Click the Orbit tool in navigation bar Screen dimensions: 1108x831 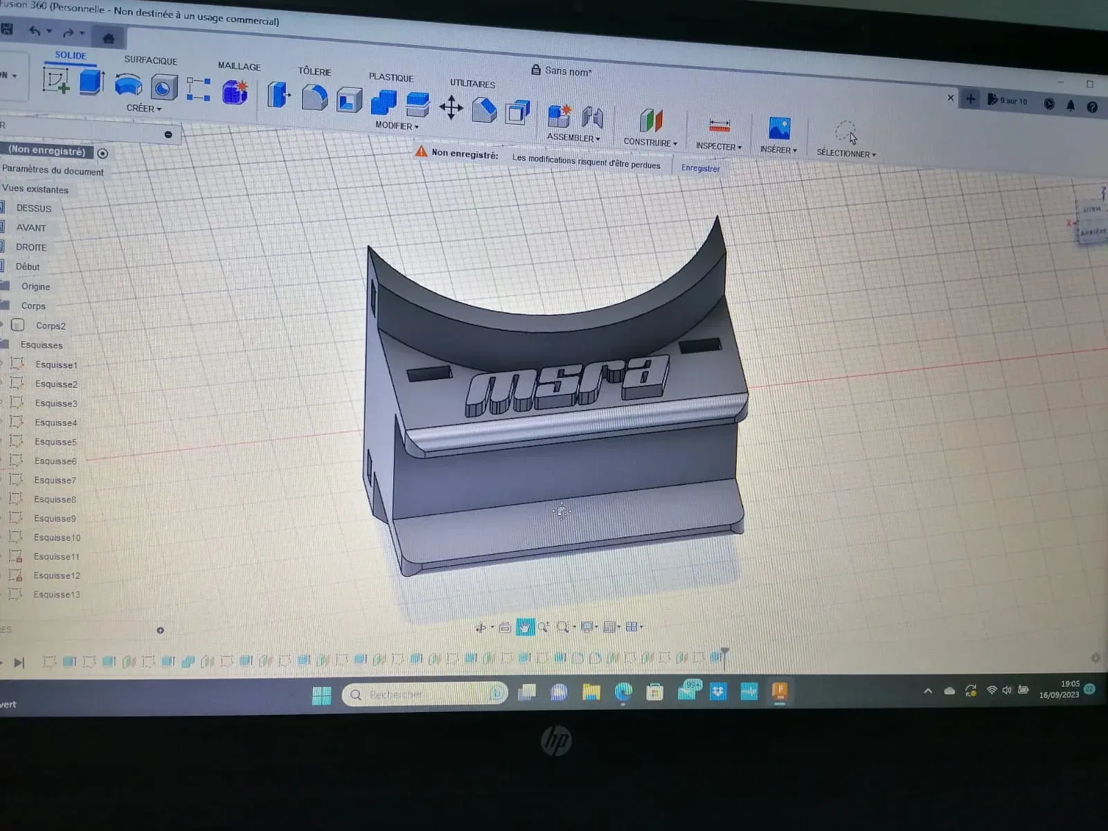[x=481, y=627]
